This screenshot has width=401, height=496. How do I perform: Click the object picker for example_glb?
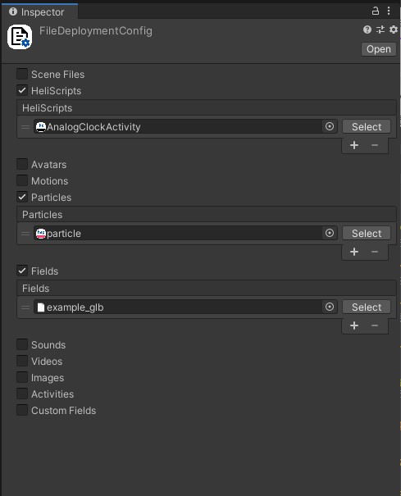(x=330, y=307)
